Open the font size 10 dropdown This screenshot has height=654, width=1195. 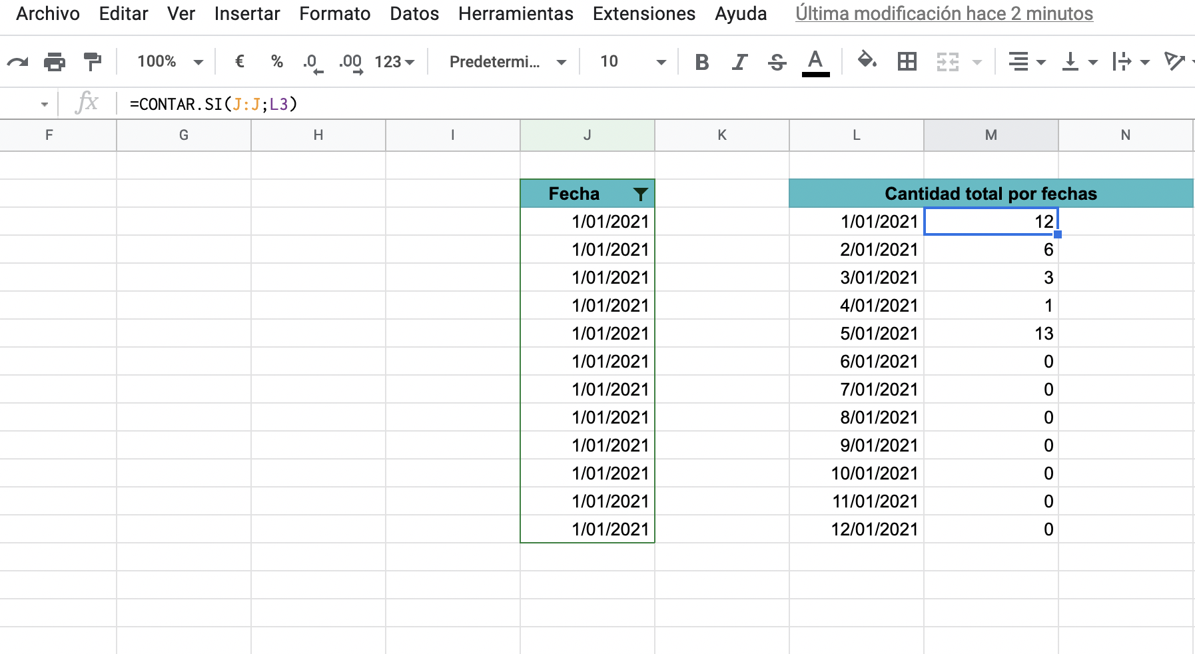633,62
